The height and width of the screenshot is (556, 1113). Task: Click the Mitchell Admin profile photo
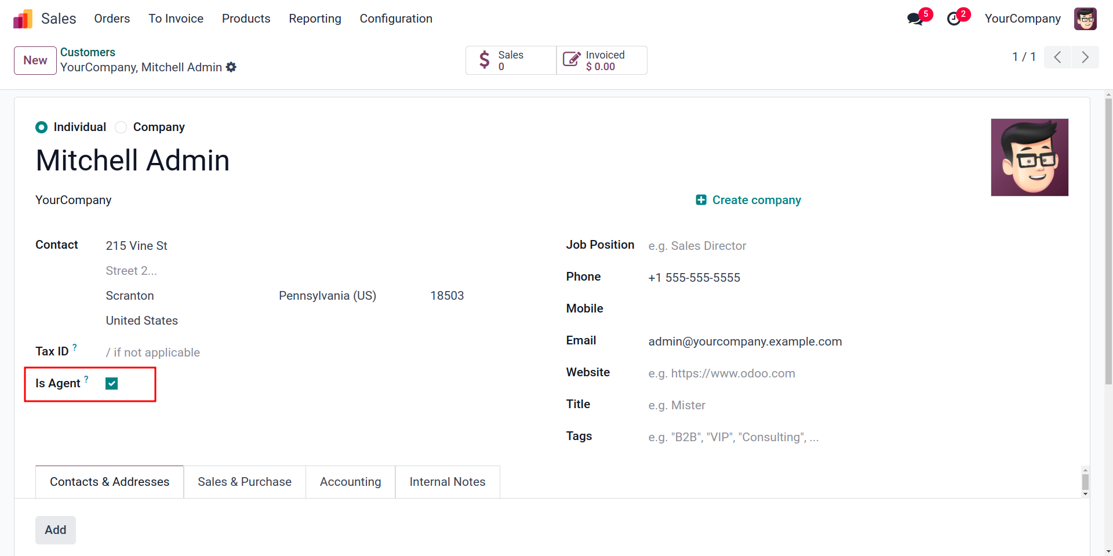(1029, 157)
